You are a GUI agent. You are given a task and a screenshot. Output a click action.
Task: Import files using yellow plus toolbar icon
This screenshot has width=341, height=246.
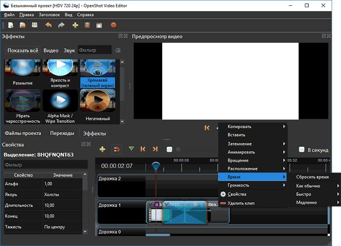[75, 25]
